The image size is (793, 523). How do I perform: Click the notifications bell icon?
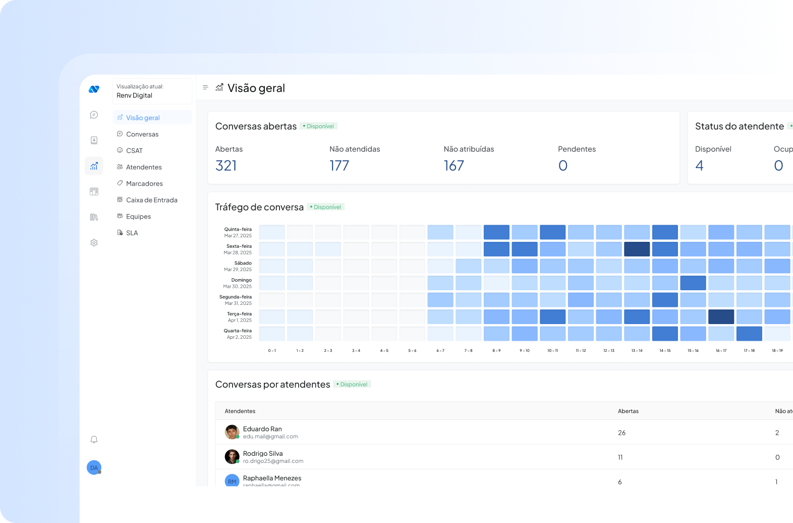(x=94, y=440)
